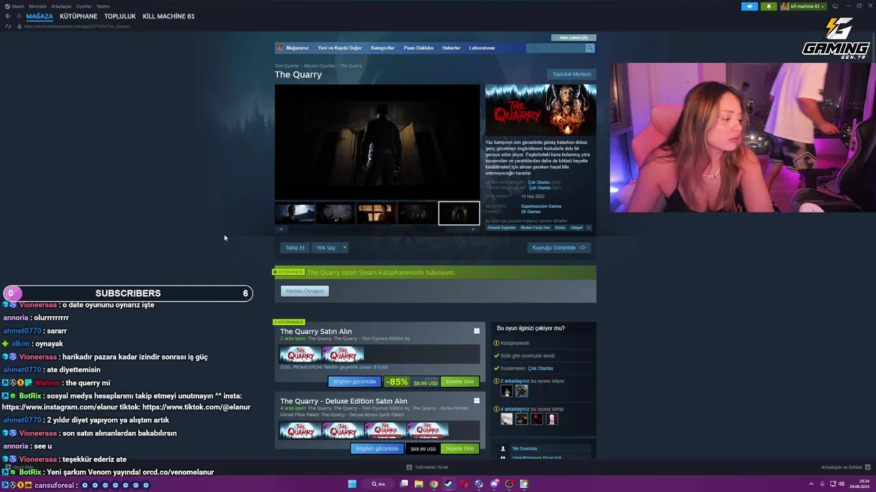Open Topluluk Merkezi
This screenshot has width=876, height=492.
(571, 74)
